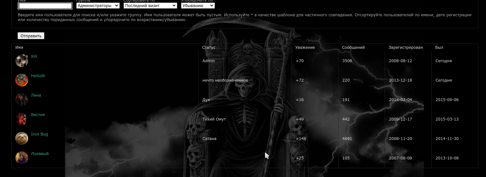Click message count 191

tap(346, 100)
